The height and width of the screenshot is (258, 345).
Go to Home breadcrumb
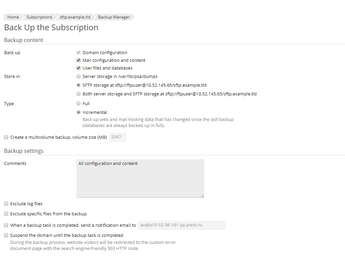[x=13, y=17]
